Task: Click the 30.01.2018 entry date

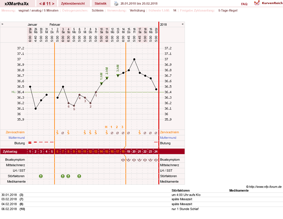Action: pyautogui.click(x=9, y=195)
